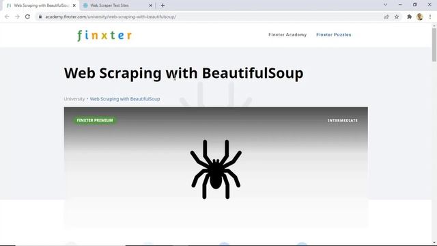This screenshot has height=246, width=437.
Task: Click the Web Scraping with BeautifulSoup heading
Action: pos(184,73)
